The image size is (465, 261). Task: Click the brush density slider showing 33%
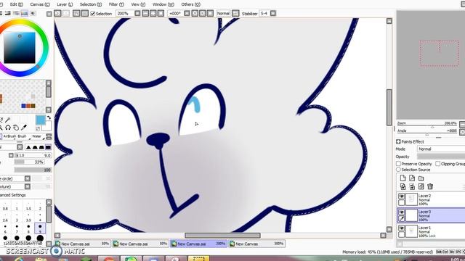click(x=29, y=162)
